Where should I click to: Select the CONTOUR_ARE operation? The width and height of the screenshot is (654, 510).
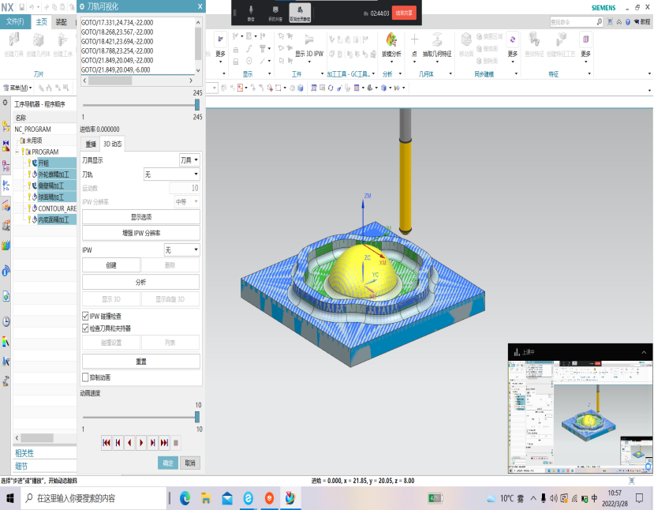(57, 208)
